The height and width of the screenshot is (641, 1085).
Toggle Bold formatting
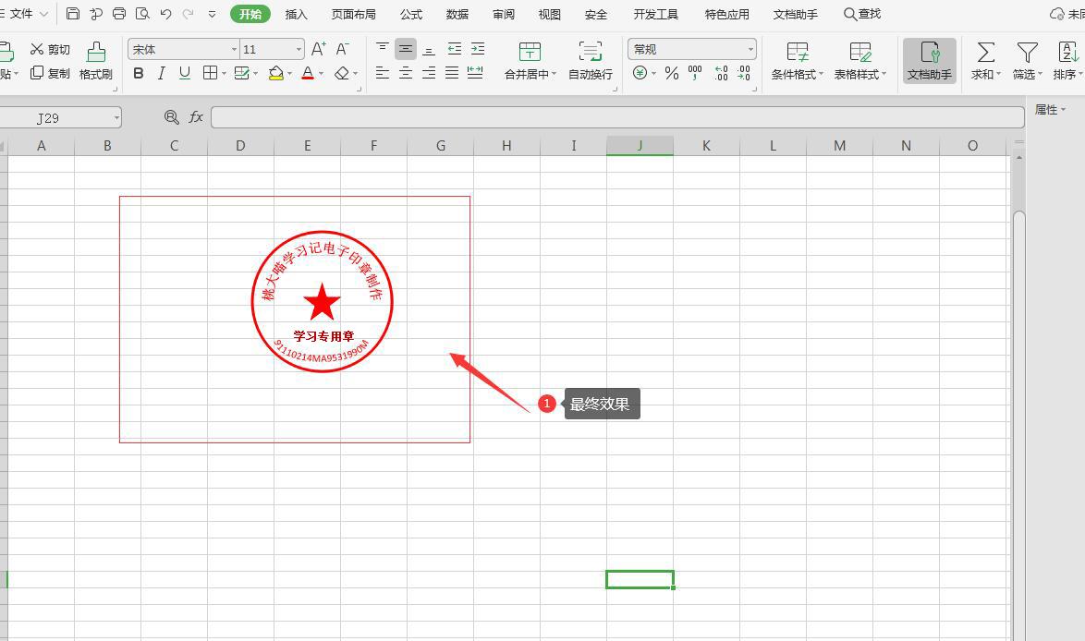(x=139, y=73)
